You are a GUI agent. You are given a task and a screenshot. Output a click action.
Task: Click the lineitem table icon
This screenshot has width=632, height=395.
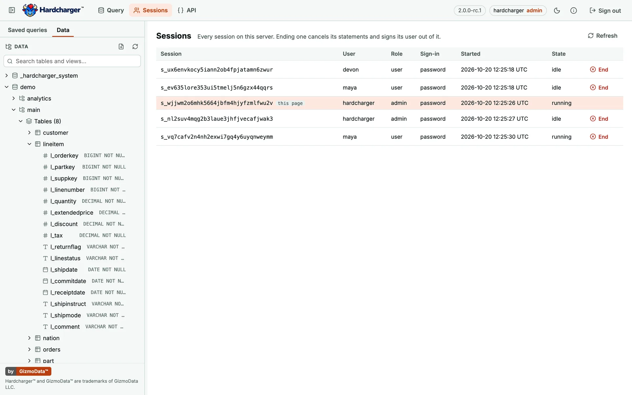[38, 144]
